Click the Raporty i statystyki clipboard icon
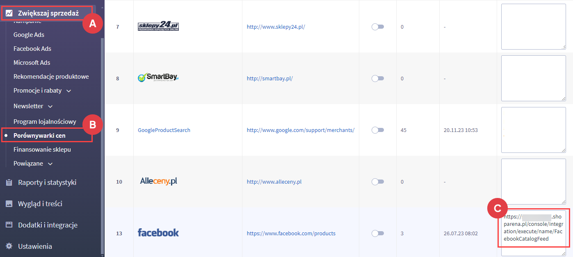Viewport: 573px width, 257px height. coord(9,183)
